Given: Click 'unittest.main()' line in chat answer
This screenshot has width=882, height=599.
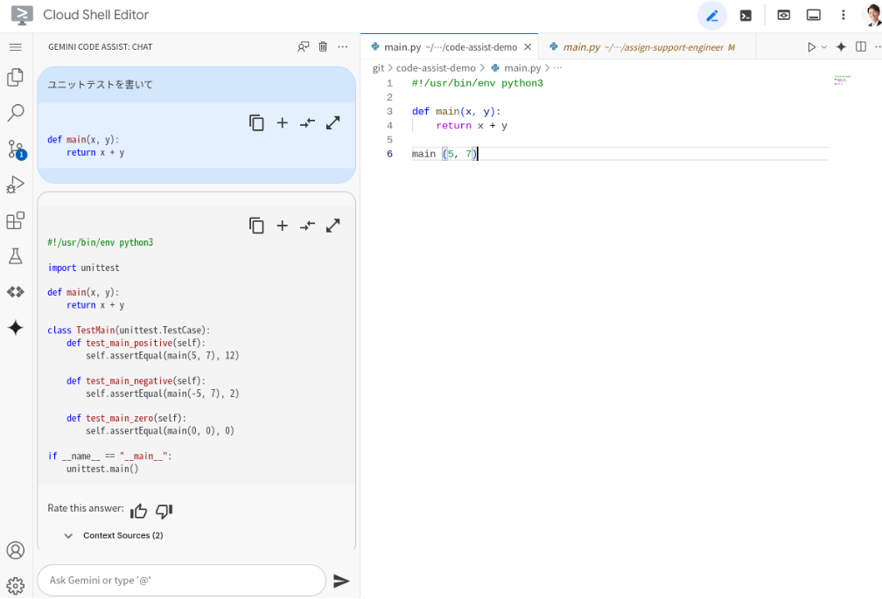Looking at the screenshot, I should click(x=102, y=469).
